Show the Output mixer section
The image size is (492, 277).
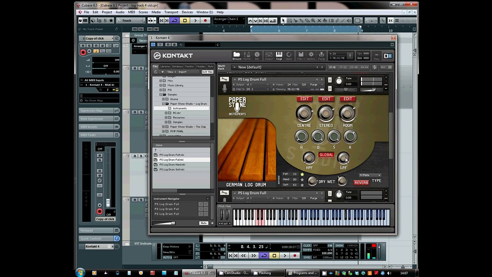tap(269, 56)
